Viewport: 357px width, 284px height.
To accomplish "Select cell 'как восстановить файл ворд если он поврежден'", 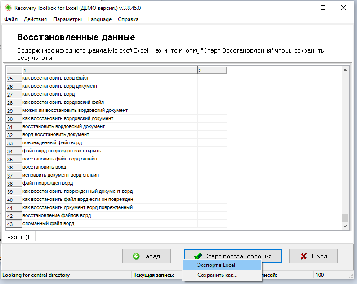I will 110,200.
